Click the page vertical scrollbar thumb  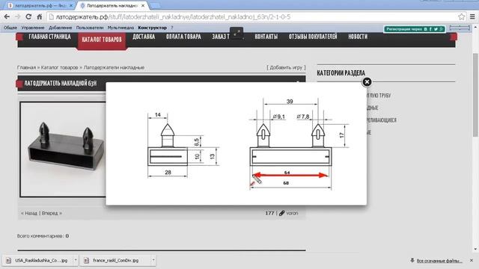475,95
